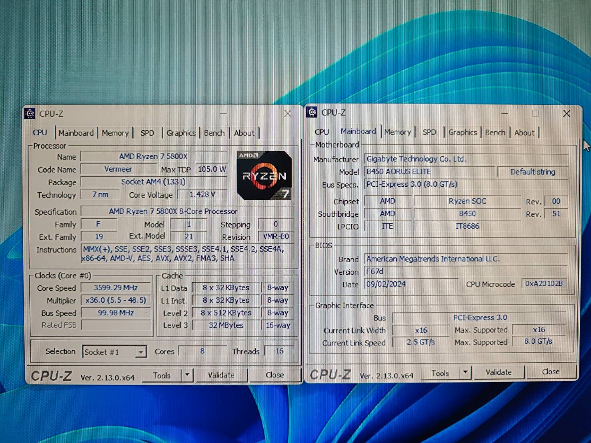Switch to Memory tab in right CPU-Z window
This screenshot has height=443, width=591.
click(397, 132)
